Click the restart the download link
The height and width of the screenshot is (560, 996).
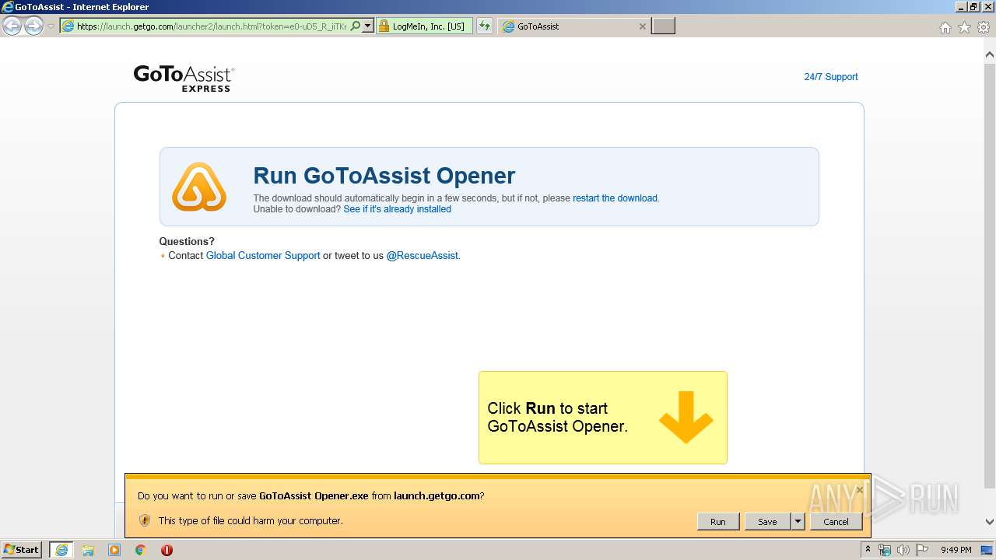click(x=615, y=198)
